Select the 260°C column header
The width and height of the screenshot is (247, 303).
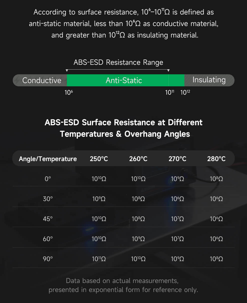pyautogui.click(x=138, y=159)
